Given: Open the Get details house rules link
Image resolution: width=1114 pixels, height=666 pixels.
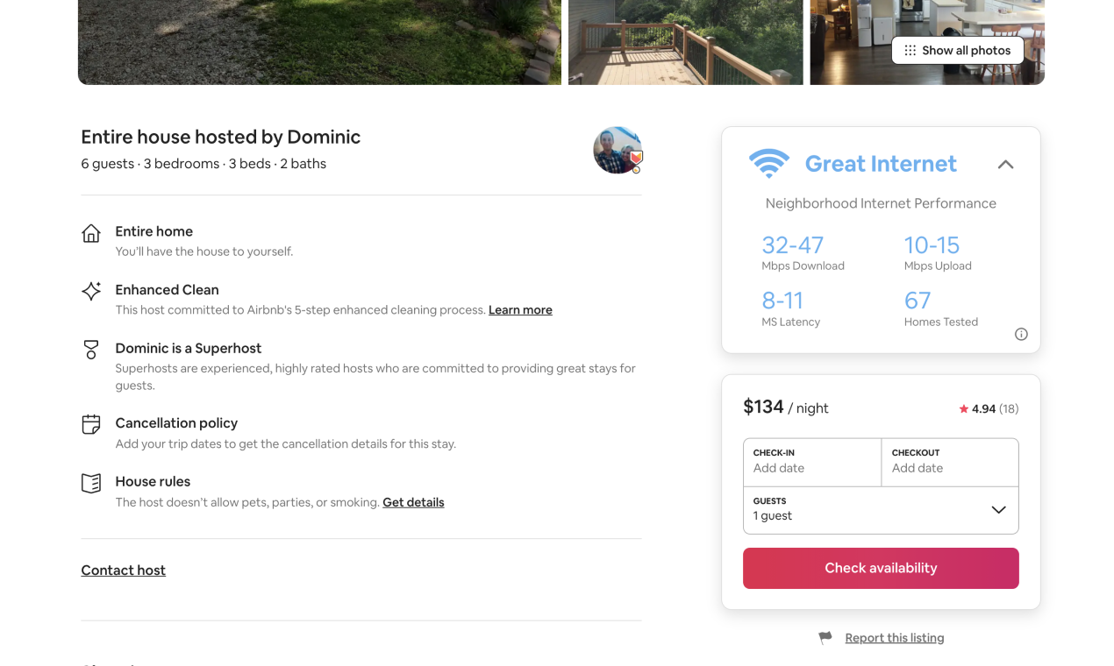Looking at the screenshot, I should click(x=413, y=503).
